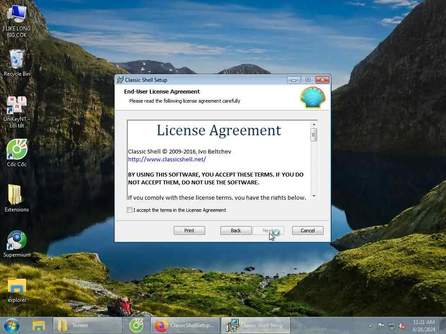
Task: Open the taskbar clock and date
Action: click(x=424, y=326)
